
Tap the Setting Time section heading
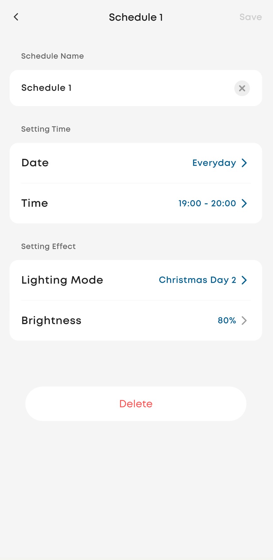(x=46, y=129)
